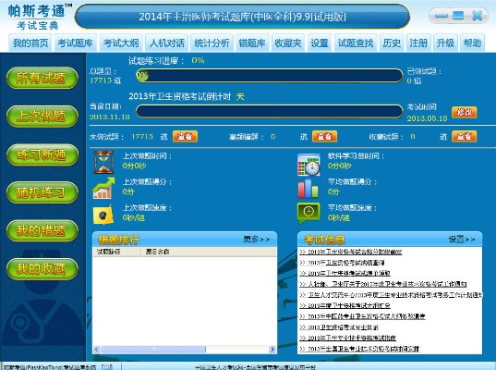Click the green clock bubble average speed icon
This screenshot has width=496, height=370.
[308, 214]
